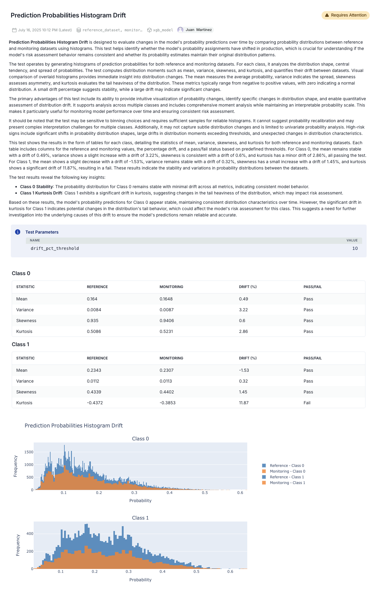Open the reference_dataset, monitor… datasets text

tap(112, 30)
